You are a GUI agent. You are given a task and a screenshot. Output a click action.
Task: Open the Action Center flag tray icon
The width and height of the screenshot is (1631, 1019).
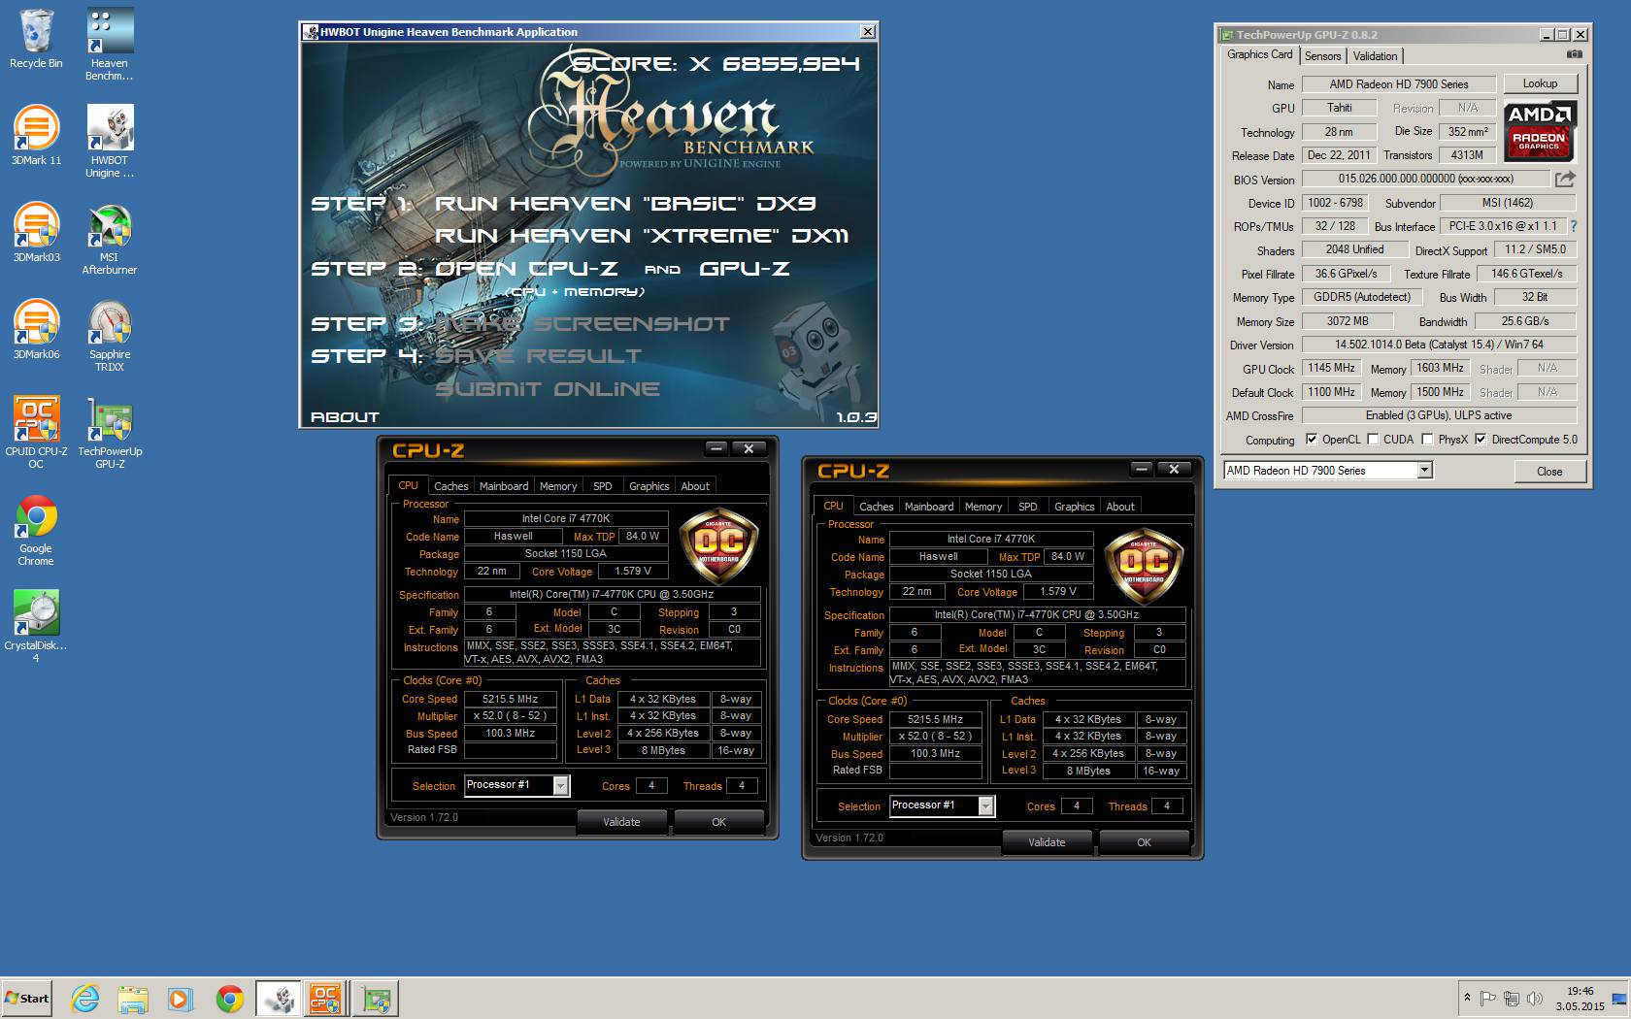point(1488,999)
